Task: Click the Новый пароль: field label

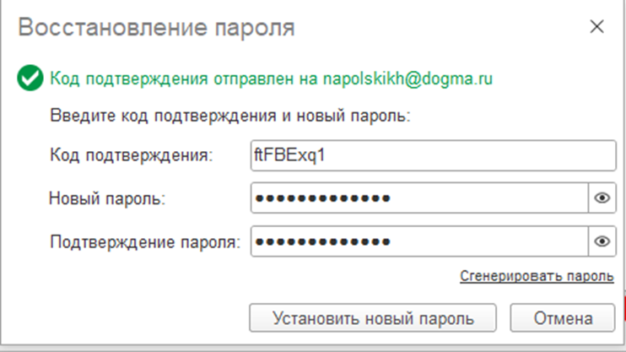Action: 107,198
